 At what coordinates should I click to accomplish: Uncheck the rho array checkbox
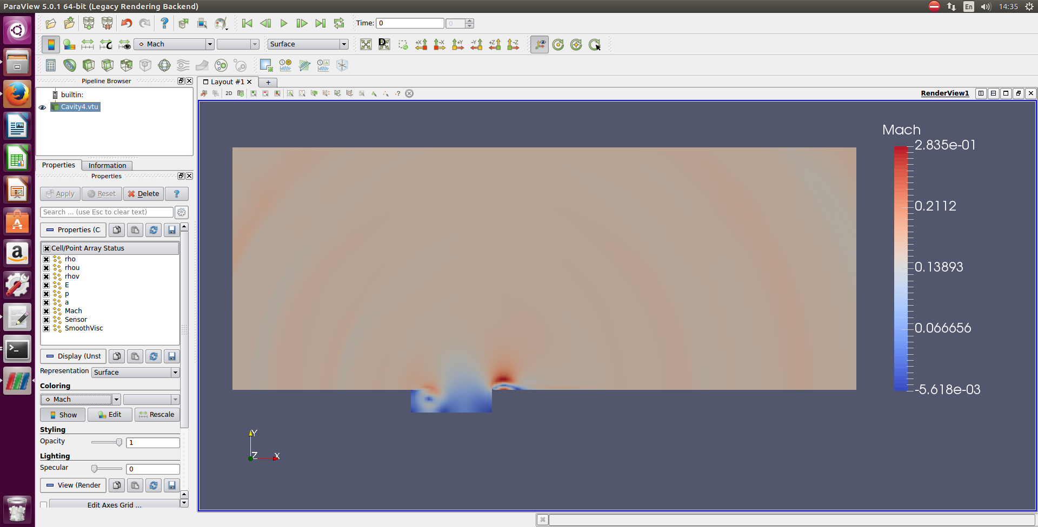pos(46,259)
